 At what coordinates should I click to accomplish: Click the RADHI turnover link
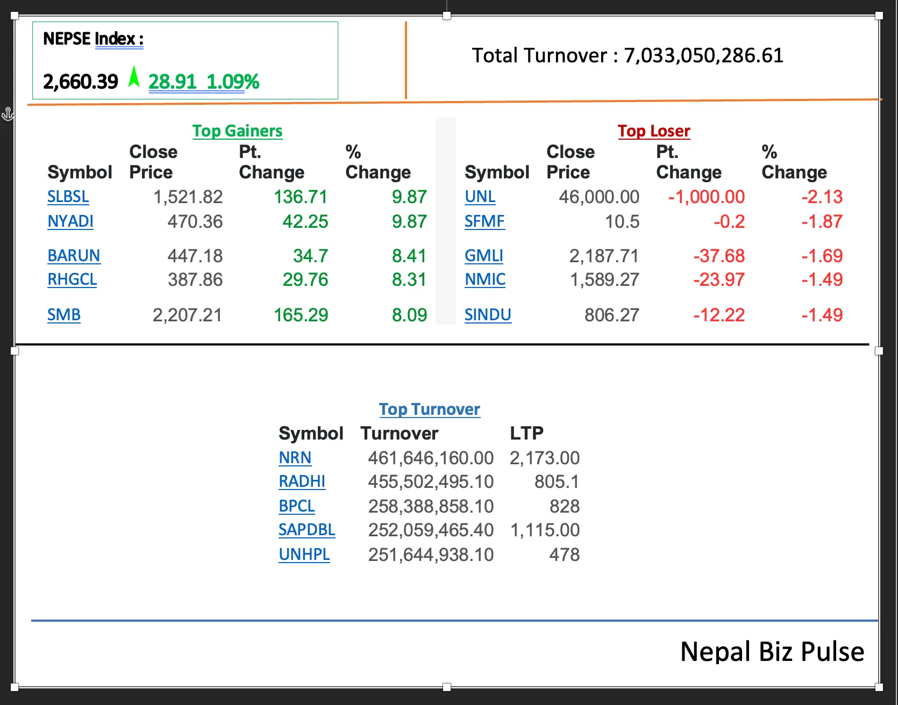pos(301,481)
